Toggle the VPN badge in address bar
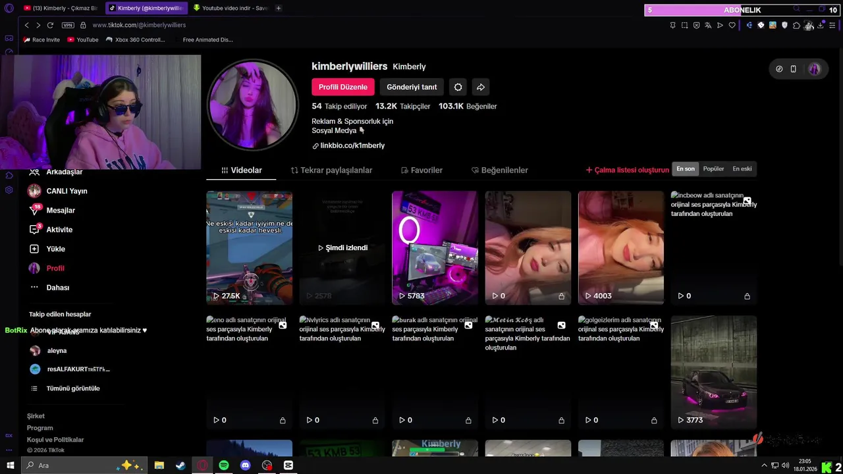The width and height of the screenshot is (843, 474). point(68,25)
